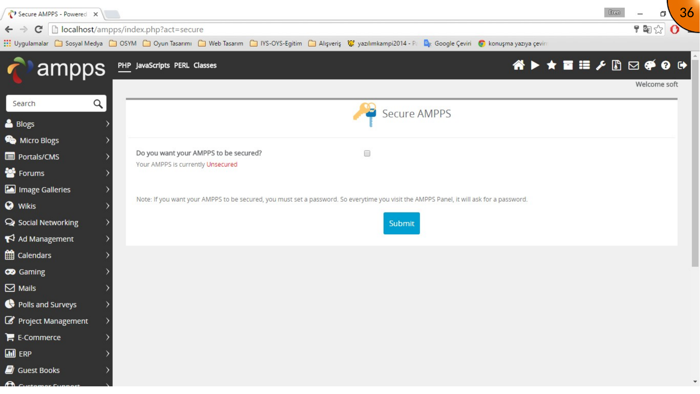The height and width of the screenshot is (394, 700).
Task: Open the Gaming category
Action: [56, 272]
